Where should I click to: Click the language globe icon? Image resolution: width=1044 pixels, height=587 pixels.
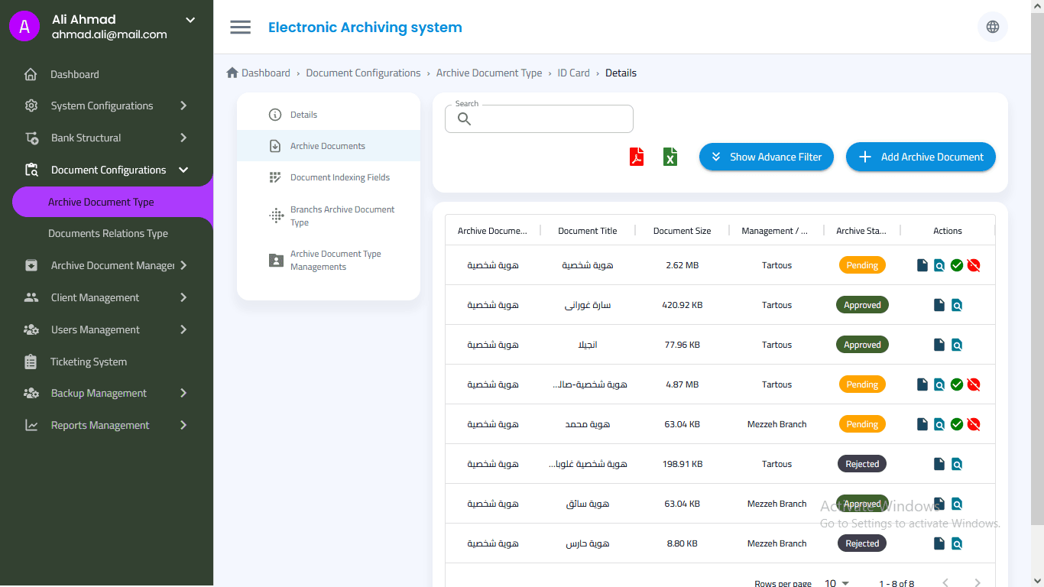pos(992,27)
